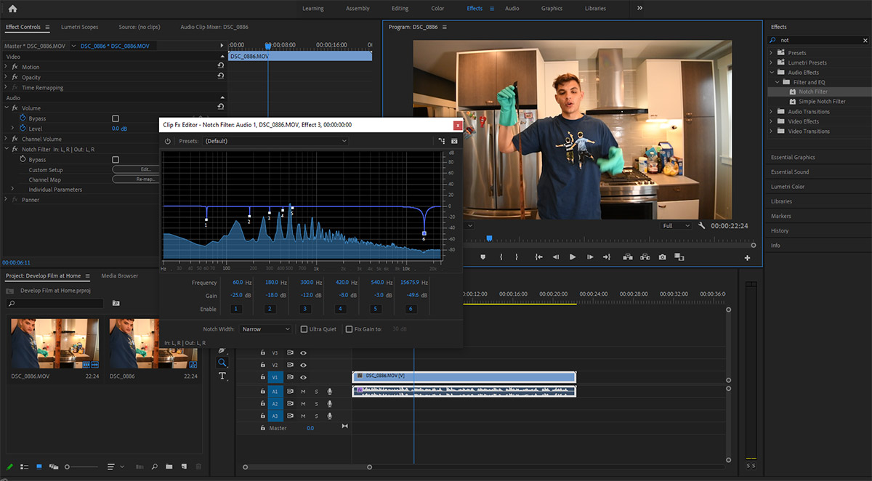Screen dimensions: 872x481
Task: Enable Bypass checkbox under Volume
Action: 116,118
